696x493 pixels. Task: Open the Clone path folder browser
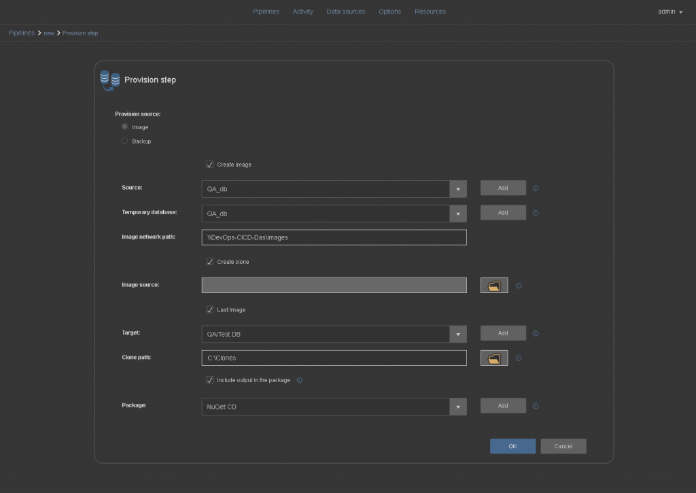pos(494,358)
